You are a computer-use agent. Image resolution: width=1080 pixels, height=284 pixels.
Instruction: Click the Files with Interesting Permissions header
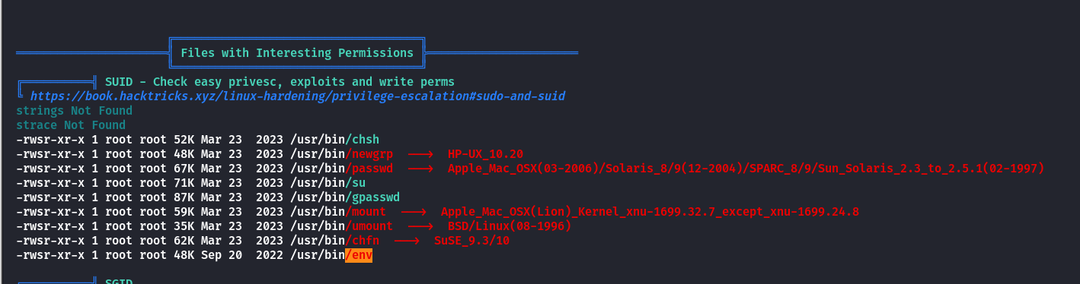(x=297, y=53)
